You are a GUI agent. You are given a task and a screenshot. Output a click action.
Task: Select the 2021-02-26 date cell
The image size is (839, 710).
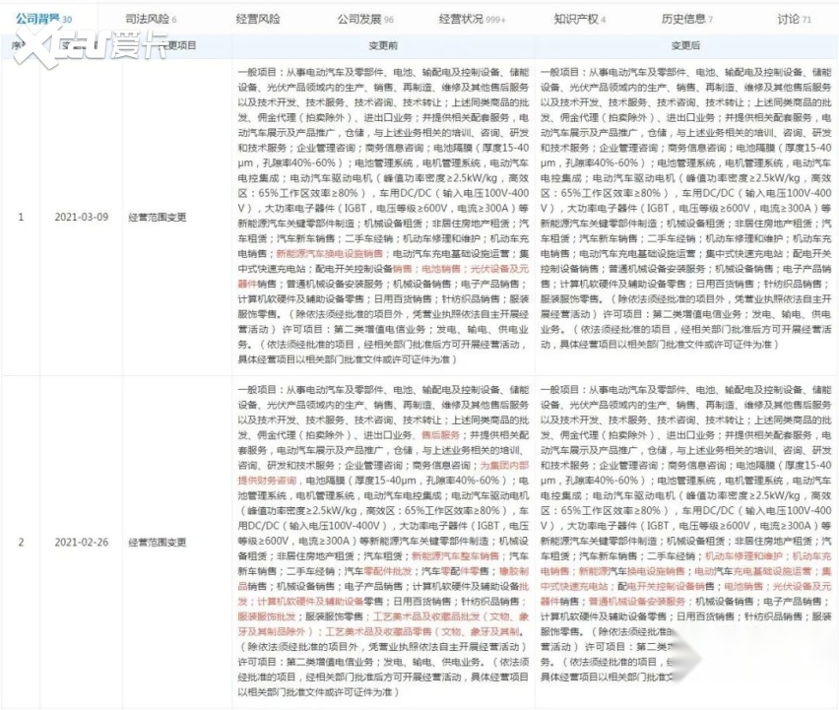tap(80, 542)
